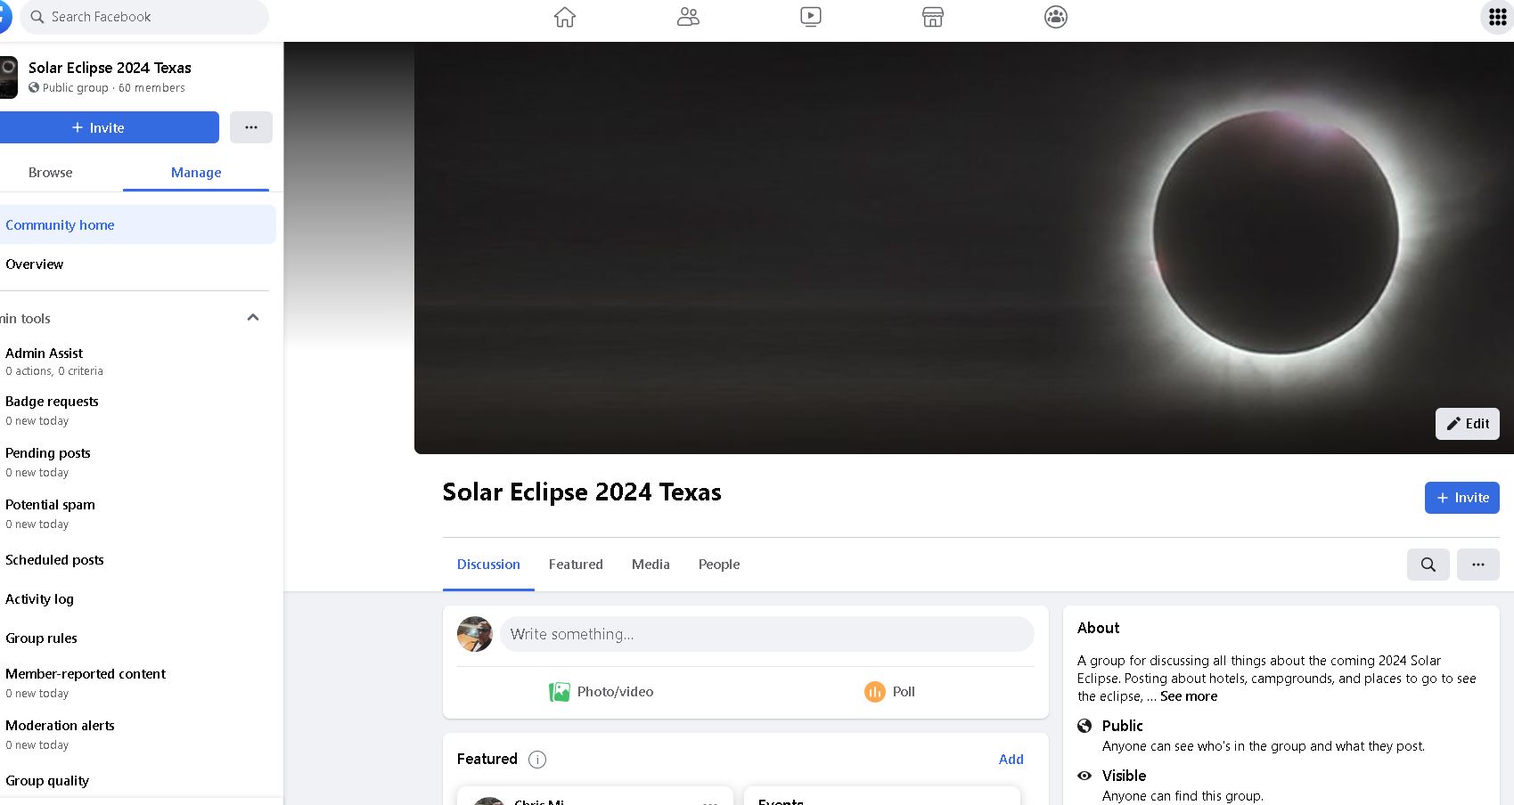Screen dimensions: 1514x805
Task: Open the Friends icon in top navigation
Action: (x=688, y=17)
